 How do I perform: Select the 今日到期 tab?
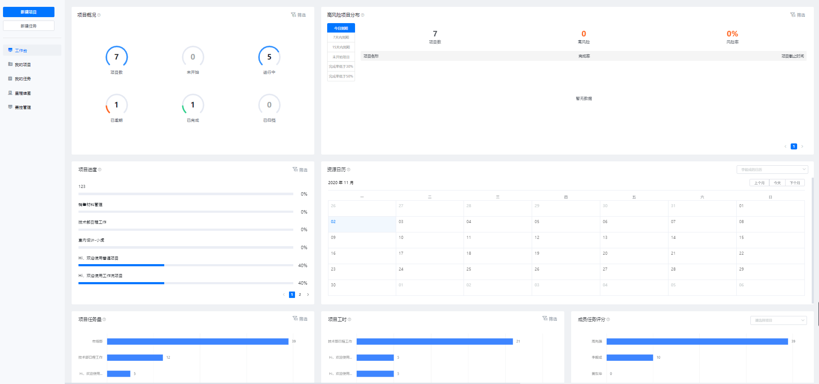click(341, 28)
